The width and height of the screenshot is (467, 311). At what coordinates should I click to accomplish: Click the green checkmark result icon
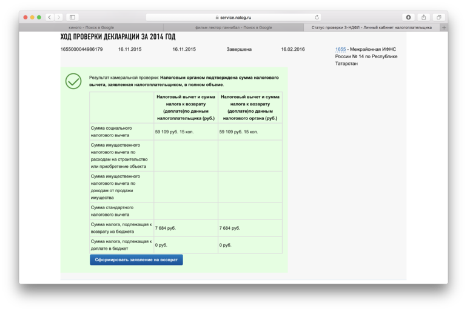(73, 81)
